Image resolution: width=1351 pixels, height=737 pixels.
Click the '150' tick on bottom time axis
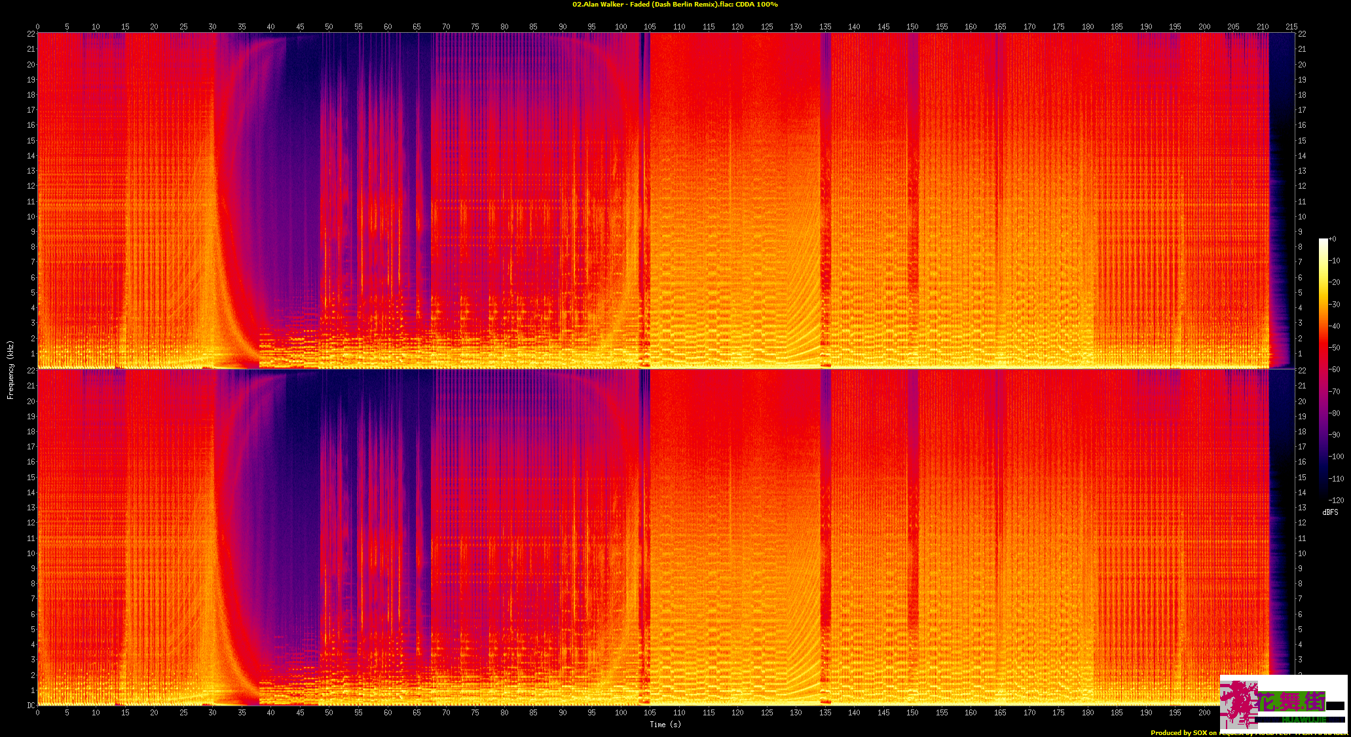pos(912,712)
